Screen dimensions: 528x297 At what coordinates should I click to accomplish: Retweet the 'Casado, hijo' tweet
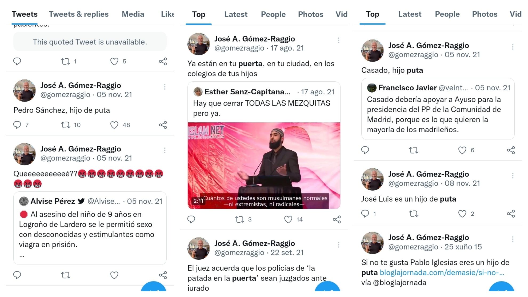[414, 150]
